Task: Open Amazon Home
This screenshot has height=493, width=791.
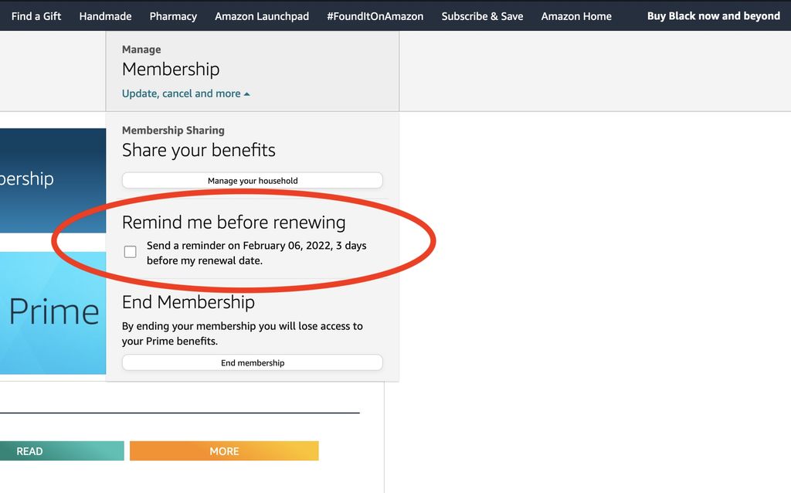Action: coord(576,15)
